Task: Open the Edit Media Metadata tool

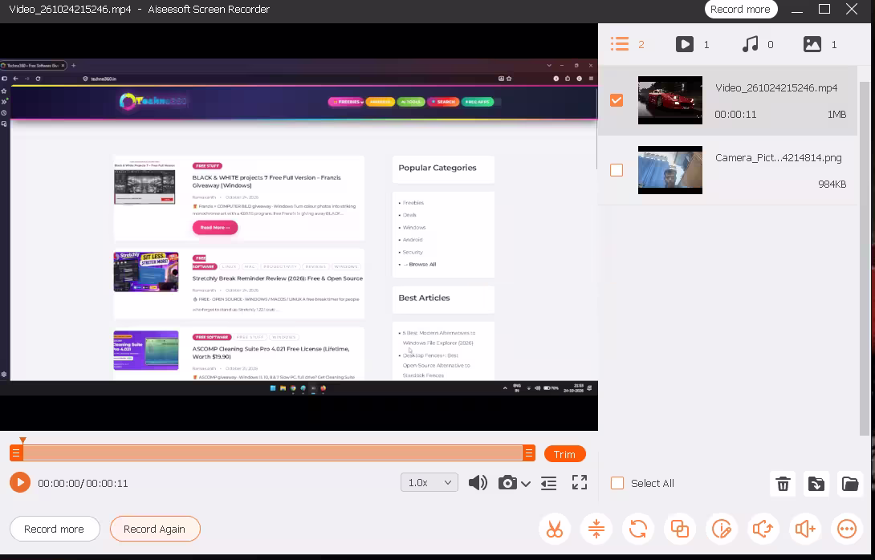Action: [x=722, y=529]
